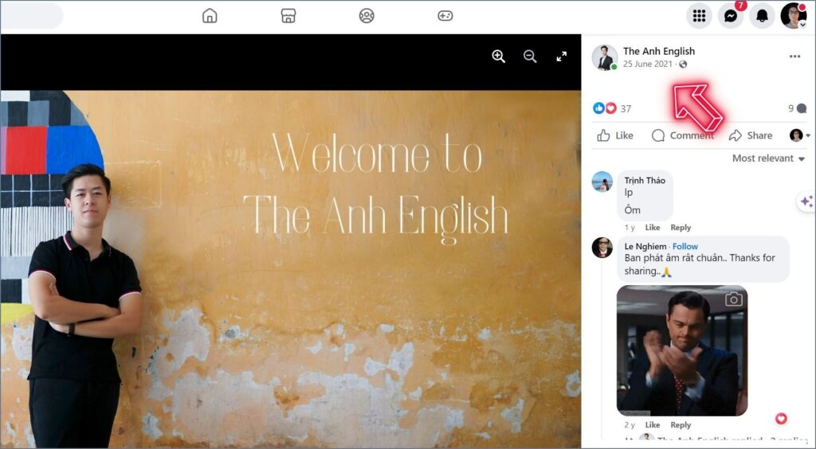Image resolution: width=816 pixels, height=449 pixels.
Task: Reply to Trịnh Thảo's comment
Action: [x=681, y=228]
